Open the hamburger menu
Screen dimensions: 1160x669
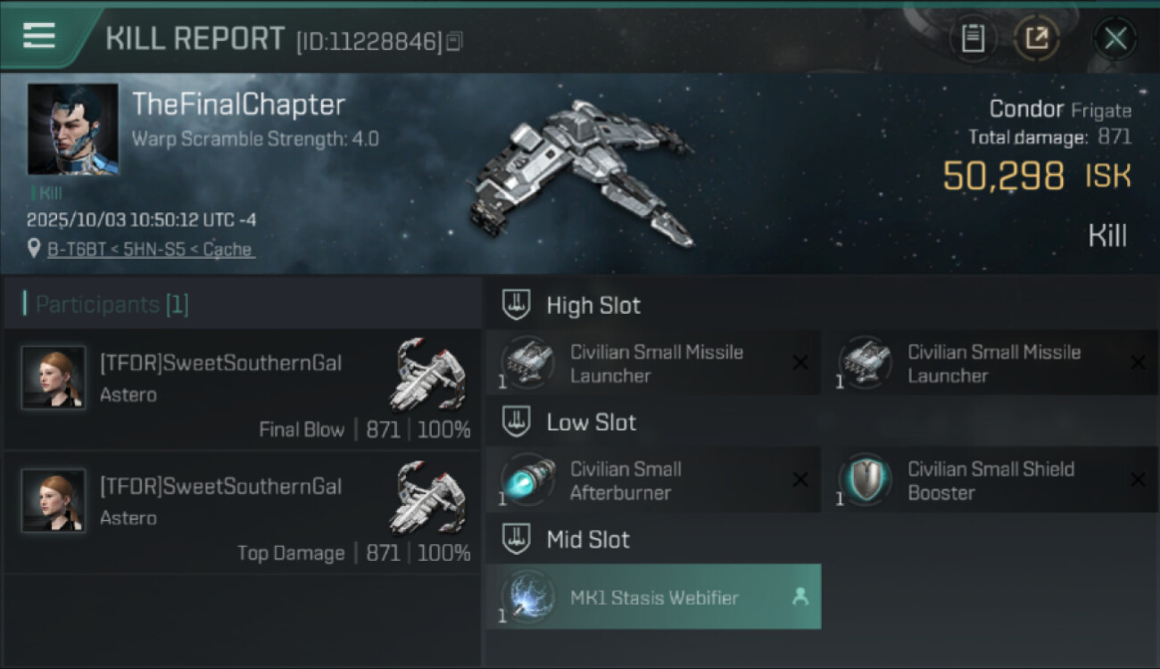click(39, 37)
